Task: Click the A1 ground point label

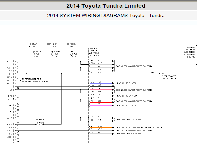Action: coord(169,76)
